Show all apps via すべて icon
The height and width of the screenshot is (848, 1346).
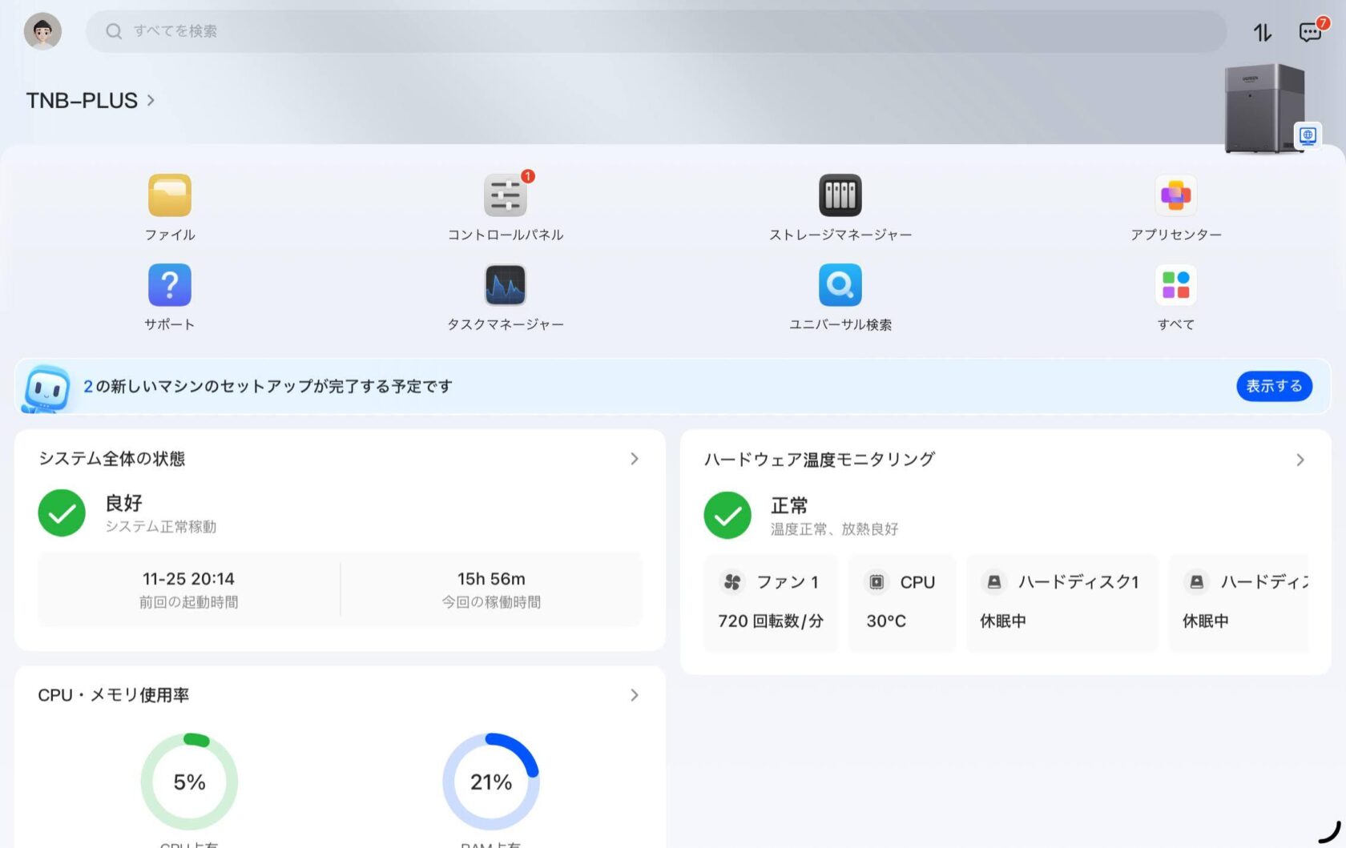click(x=1175, y=286)
